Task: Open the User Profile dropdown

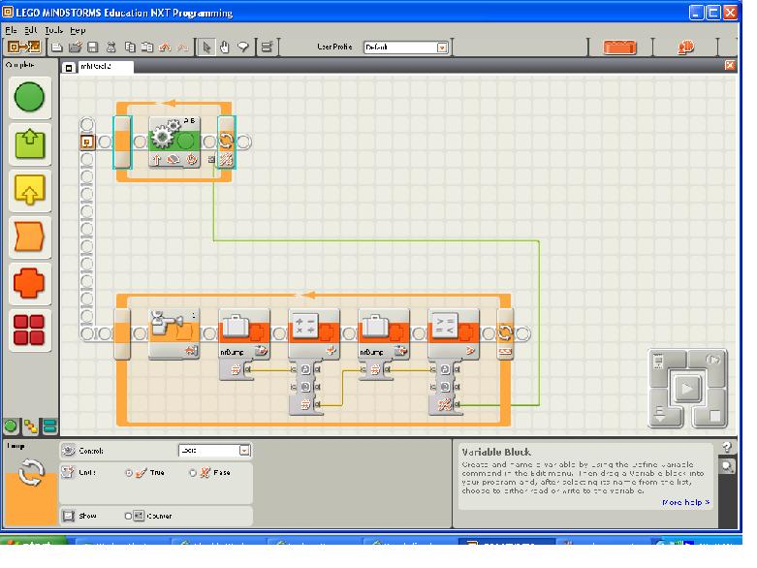Action: (x=442, y=47)
